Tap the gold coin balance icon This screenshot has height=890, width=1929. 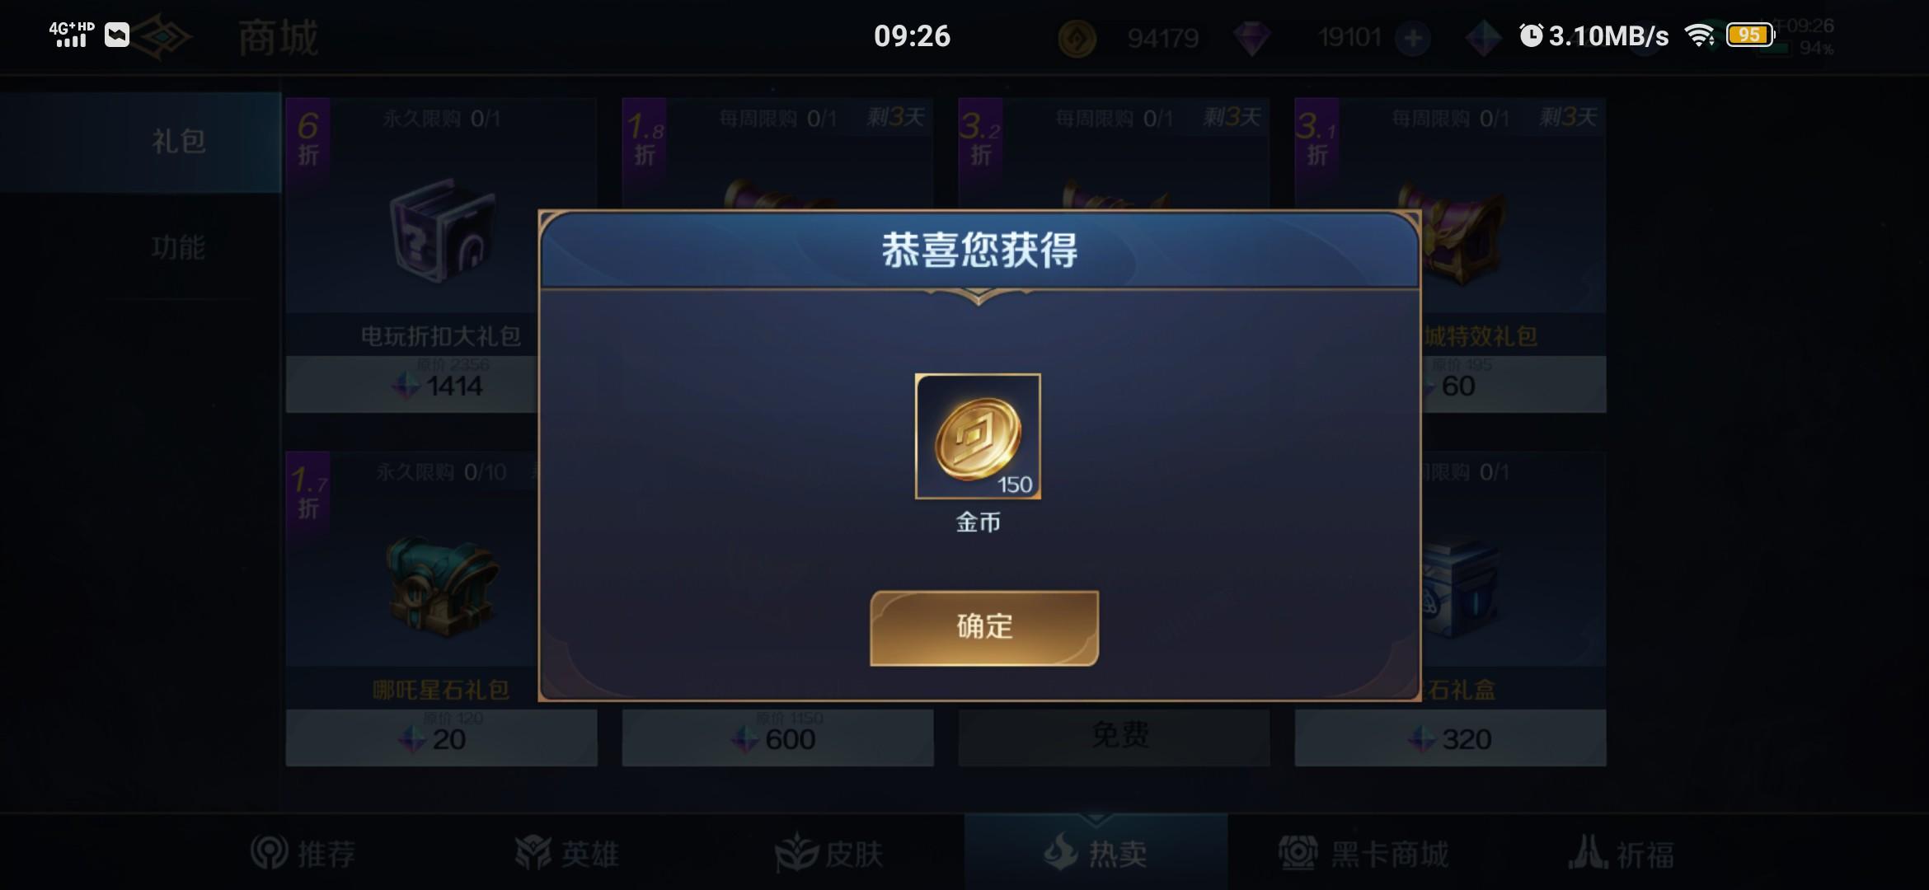[1077, 38]
